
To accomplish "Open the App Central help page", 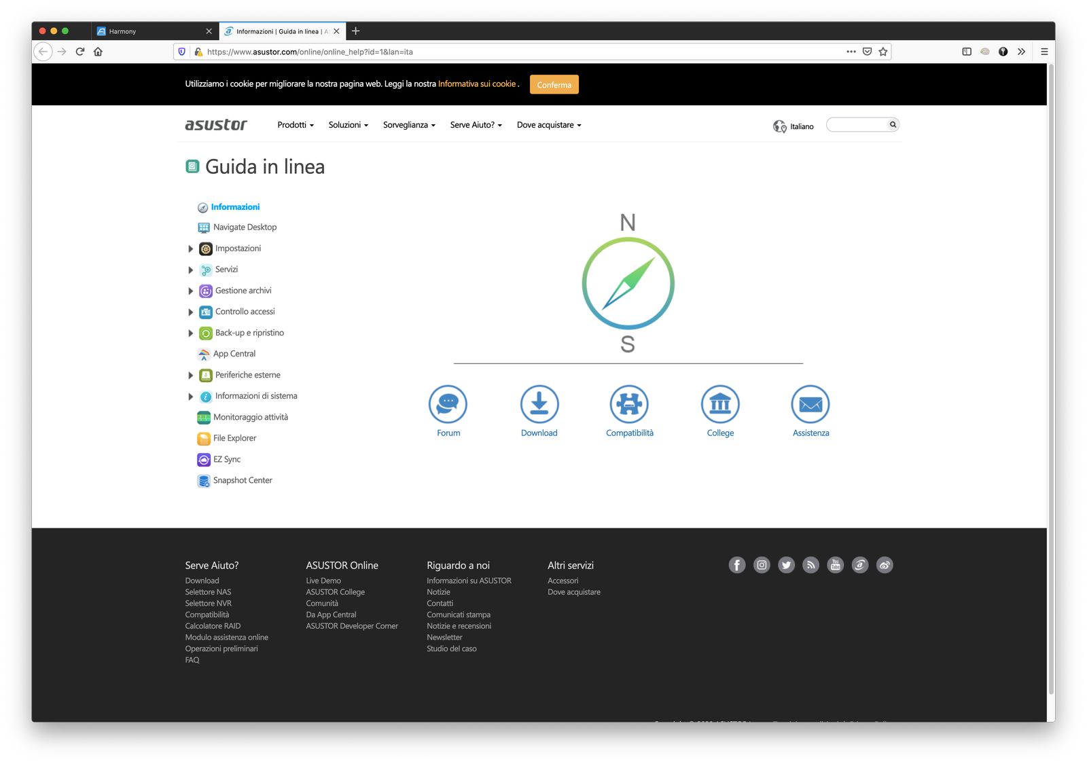I will click(x=234, y=354).
